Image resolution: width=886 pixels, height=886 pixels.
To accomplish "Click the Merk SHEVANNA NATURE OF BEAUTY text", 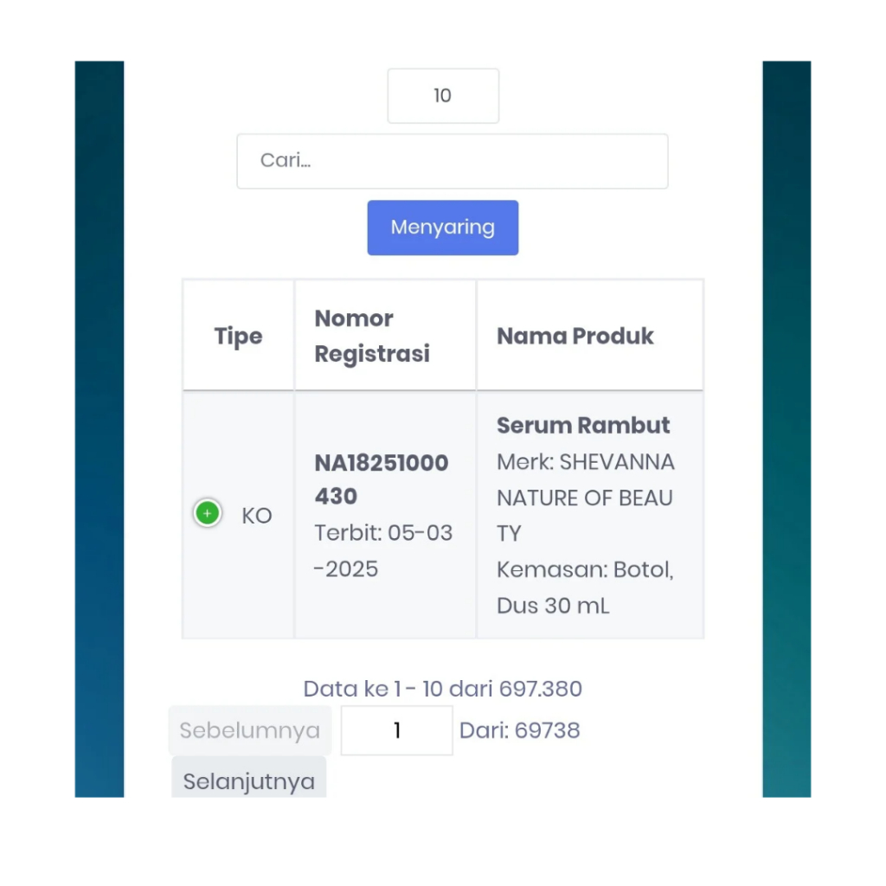I will [586, 498].
